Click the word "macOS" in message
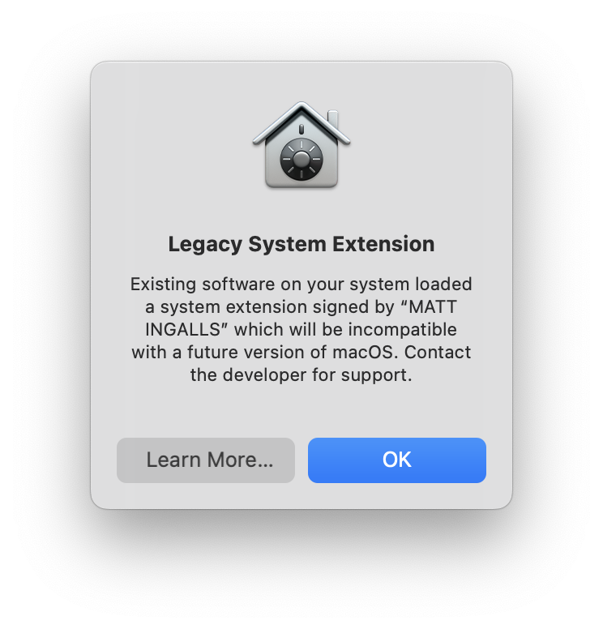The width and height of the screenshot is (603, 629). click(x=365, y=353)
